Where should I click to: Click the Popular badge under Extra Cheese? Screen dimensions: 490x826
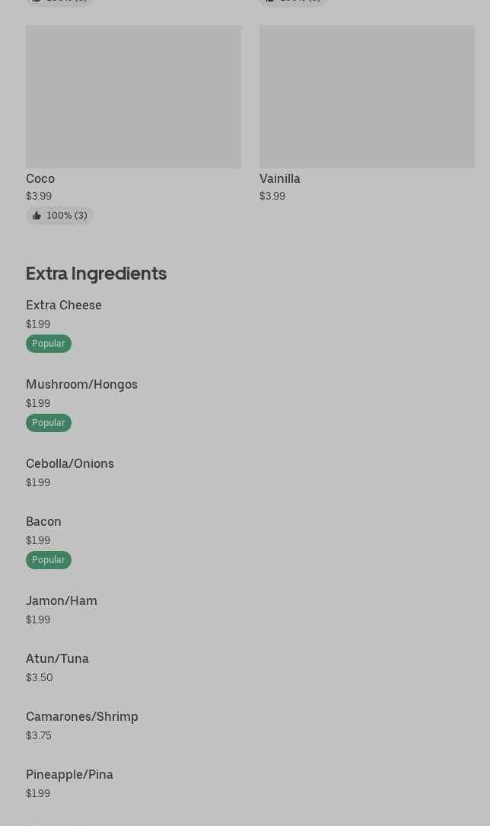pyautogui.click(x=49, y=344)
